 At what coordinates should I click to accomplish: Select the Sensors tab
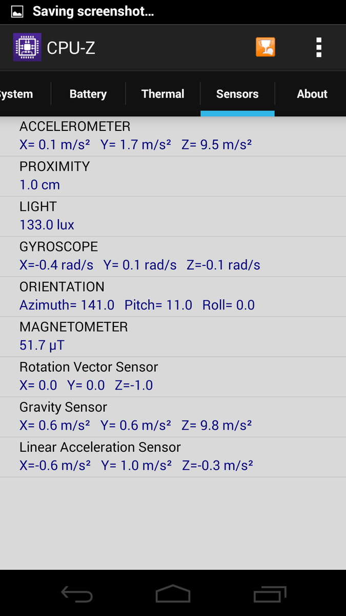pos(237,94)
